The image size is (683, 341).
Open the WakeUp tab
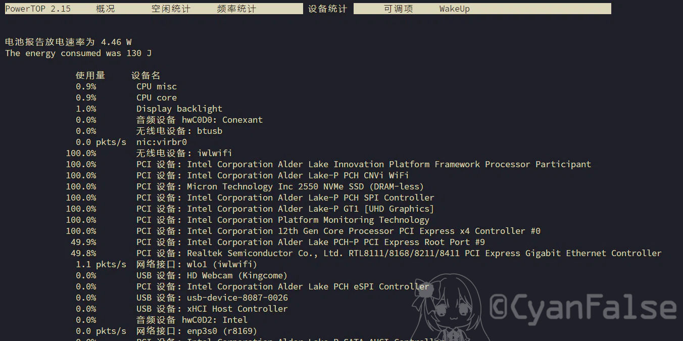[454, 9]
